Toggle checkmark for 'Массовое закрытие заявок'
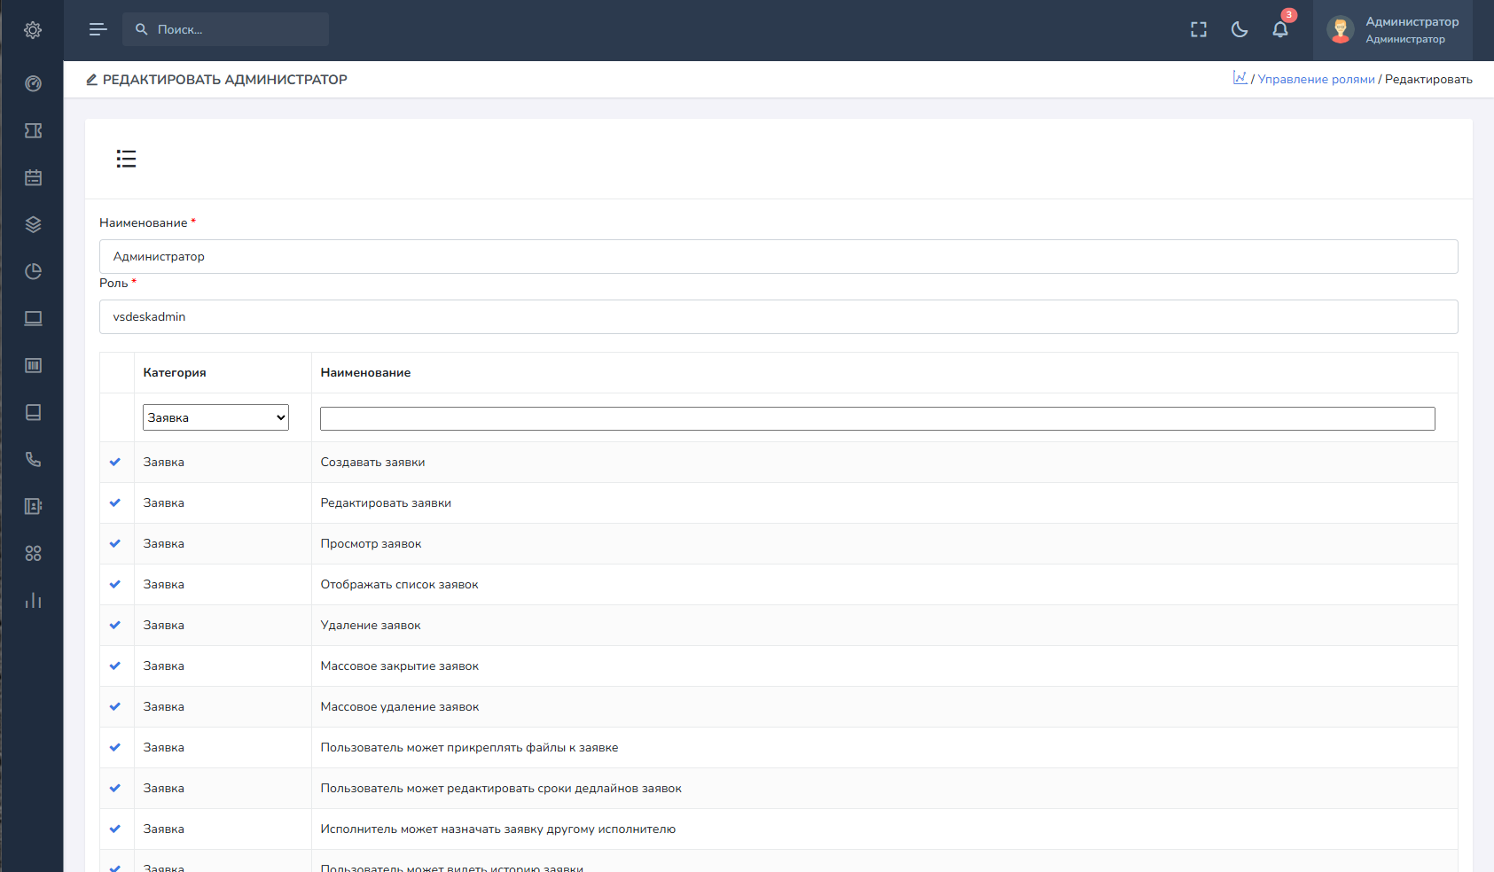 point(115,666)
